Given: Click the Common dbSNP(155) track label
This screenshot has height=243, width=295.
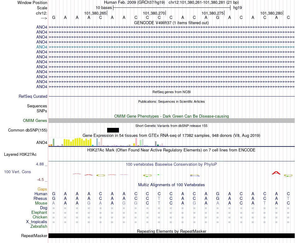Looking at the screenshot, I should click(x=27, y=130).
